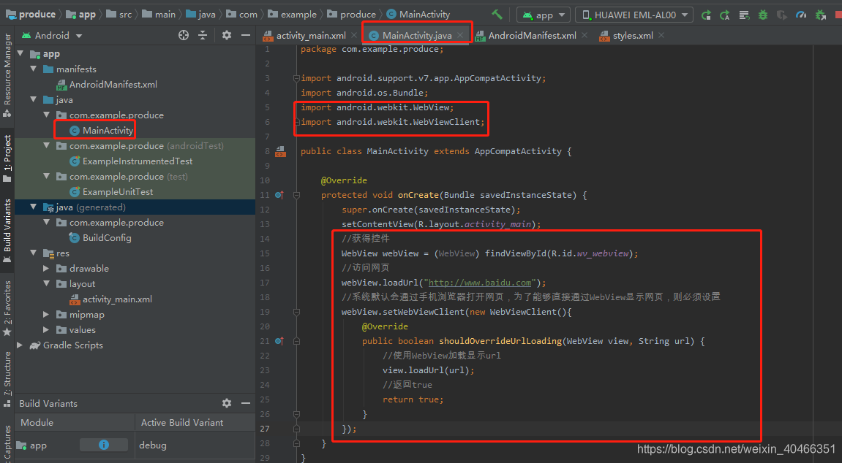Viewport: 842px width, 463px height.
Task: Expand the Gradle Scripts node
Action: pyautogui.click(x=20, y=345)
